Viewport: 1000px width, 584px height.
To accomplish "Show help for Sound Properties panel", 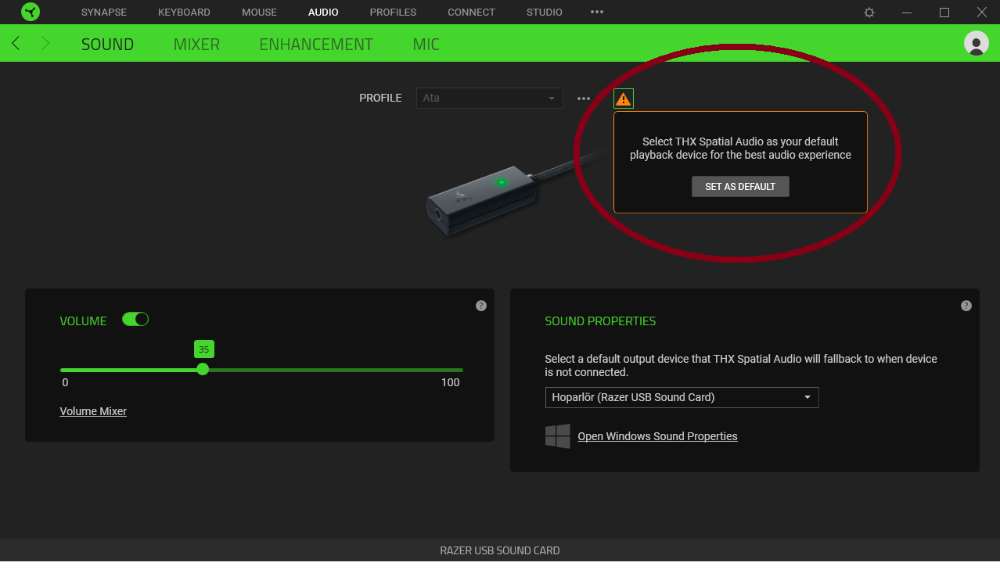I will [x=966, y=306].
